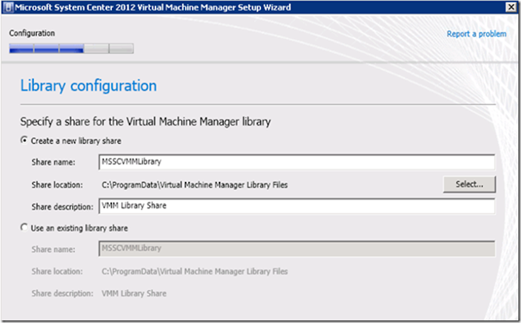Click the Setup Wizard icon in title bar

(x=7, y=7)
